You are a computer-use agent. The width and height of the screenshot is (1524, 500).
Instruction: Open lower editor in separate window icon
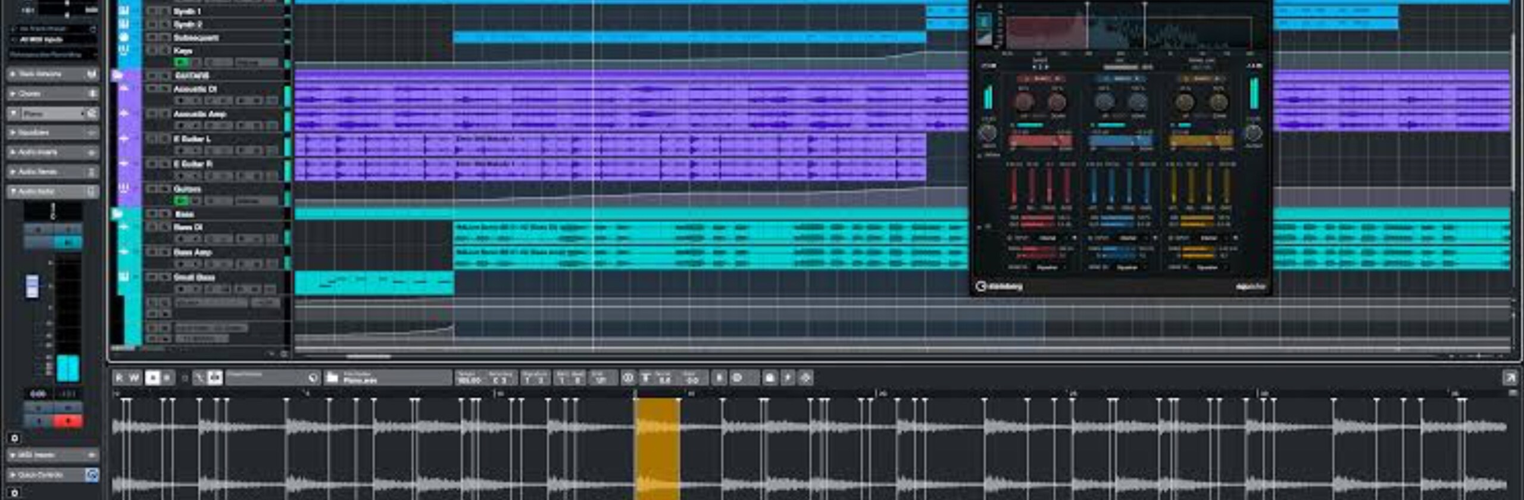[1510, 377]
